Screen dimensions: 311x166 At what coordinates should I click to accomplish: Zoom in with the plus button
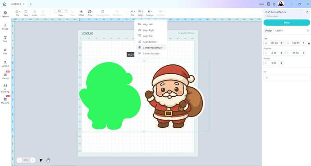pyautogui.click(x=33, y=160)
